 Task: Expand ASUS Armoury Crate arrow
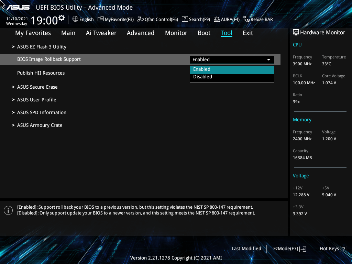tap(13, 125)
